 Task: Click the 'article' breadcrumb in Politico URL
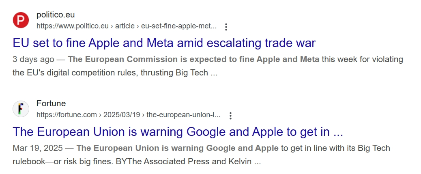click(125, 26)
